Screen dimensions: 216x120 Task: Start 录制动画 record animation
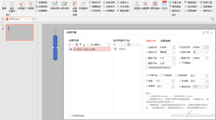[55, 5]
